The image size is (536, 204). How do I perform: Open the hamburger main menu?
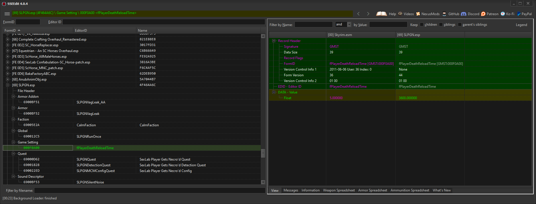pyautogui.click(x=7, y=14)
